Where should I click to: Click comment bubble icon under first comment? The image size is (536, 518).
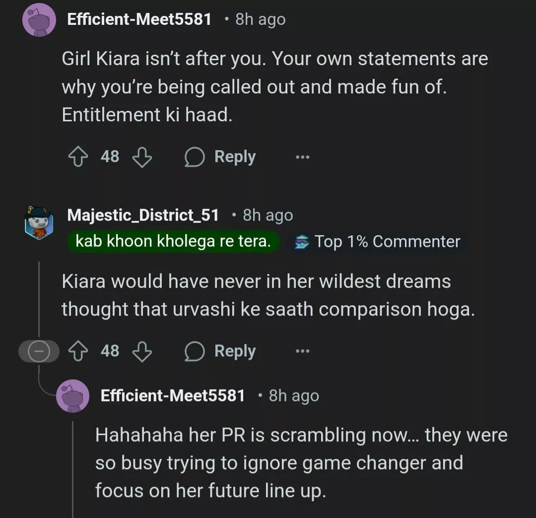point(194,157)
